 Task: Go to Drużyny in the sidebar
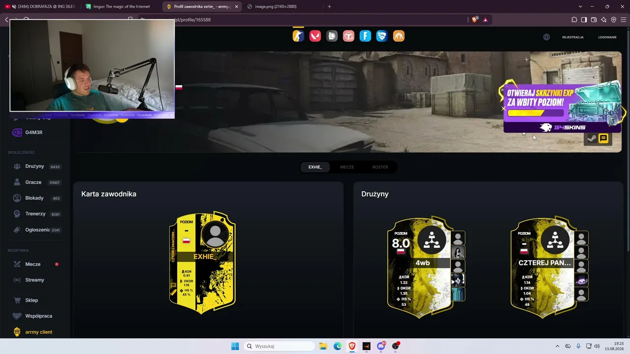(34, 166)
